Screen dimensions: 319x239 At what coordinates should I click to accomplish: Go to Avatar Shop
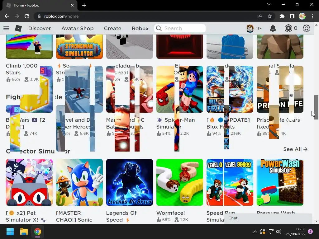[77, 28]
